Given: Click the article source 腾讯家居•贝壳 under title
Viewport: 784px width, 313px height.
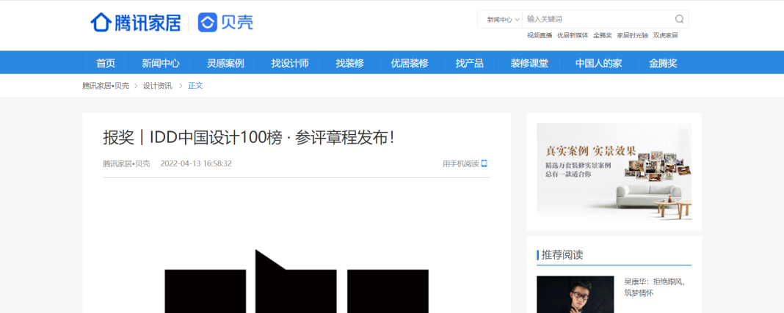Looking at the screenshot, I should (x=126, y=163).
